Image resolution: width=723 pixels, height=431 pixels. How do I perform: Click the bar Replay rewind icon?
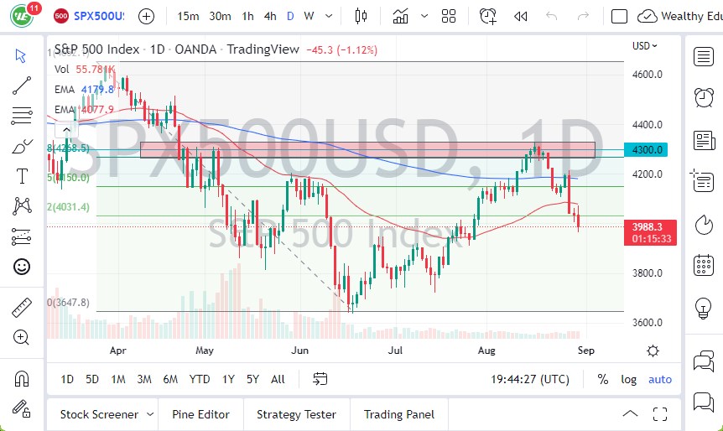point(521,16)
